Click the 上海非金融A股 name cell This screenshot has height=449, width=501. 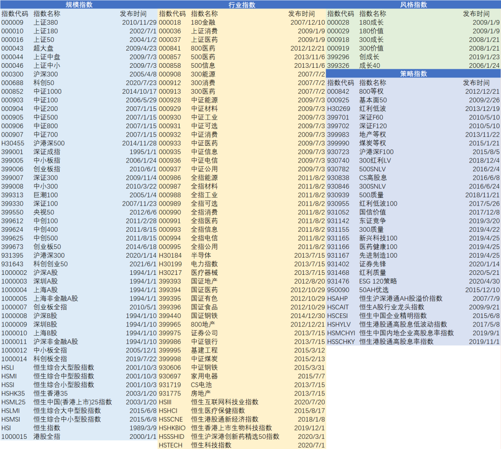point(56,299)
